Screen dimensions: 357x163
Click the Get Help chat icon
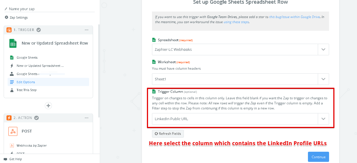(5, 159)
